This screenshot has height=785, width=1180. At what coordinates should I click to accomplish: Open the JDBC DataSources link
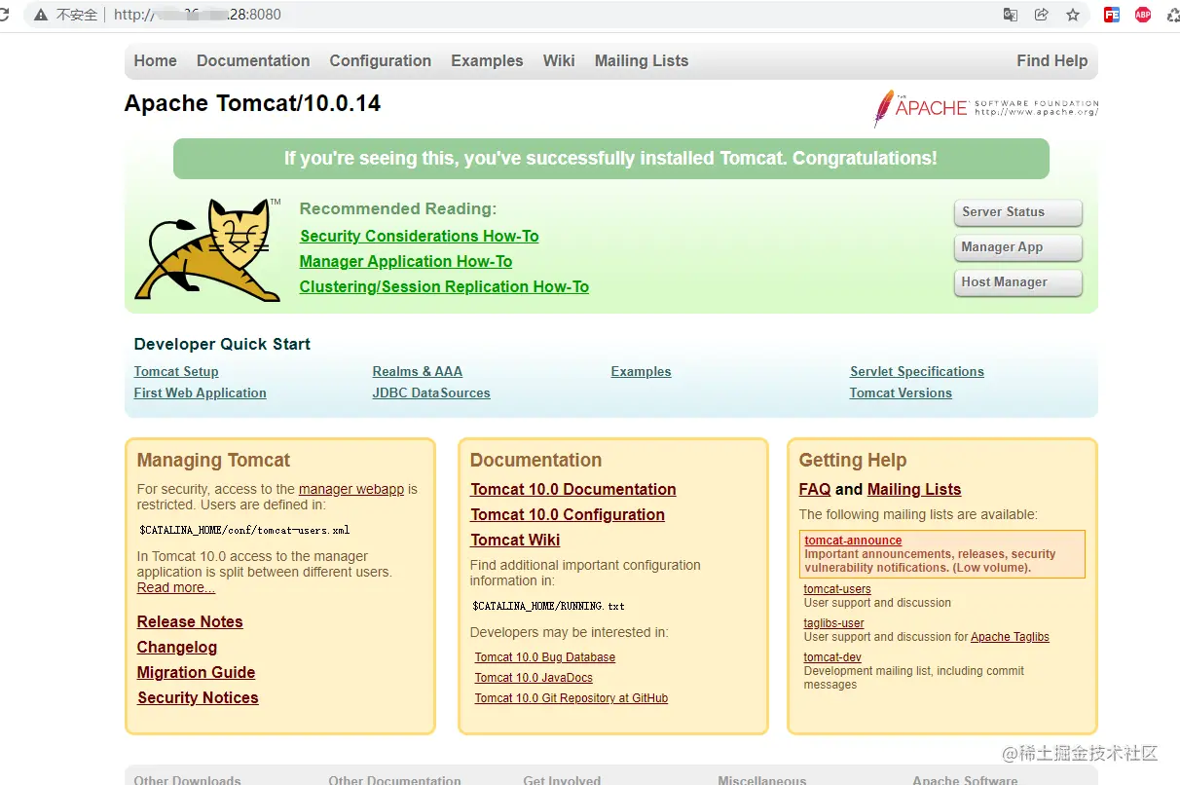(431, 392)
